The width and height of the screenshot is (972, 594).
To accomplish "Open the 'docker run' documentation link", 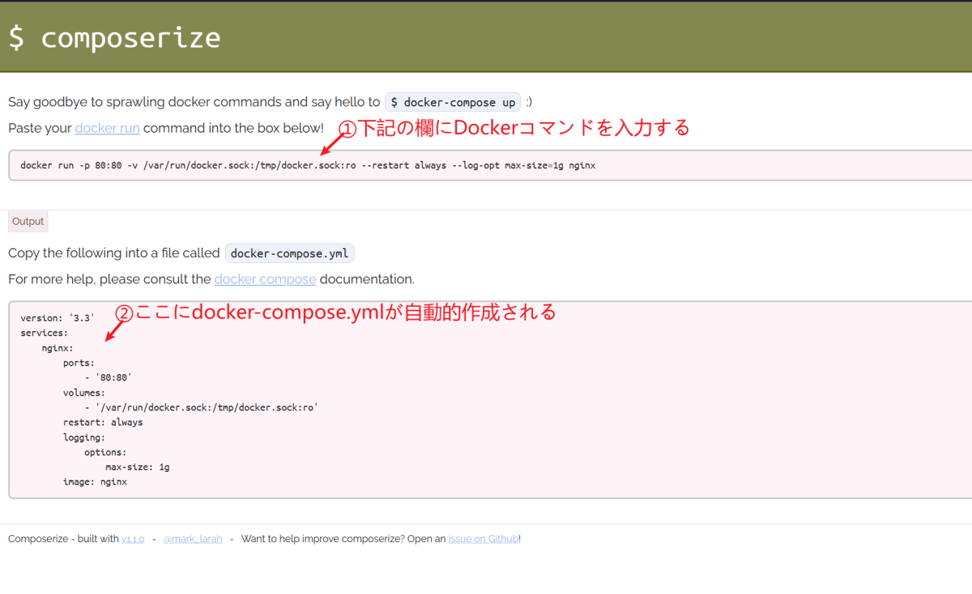I will [x=107, y=128].
